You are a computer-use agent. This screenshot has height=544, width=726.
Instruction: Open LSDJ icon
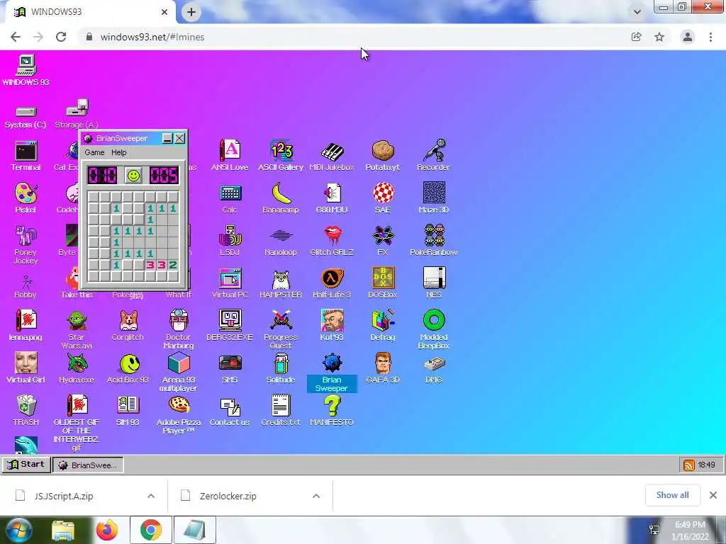230,235
